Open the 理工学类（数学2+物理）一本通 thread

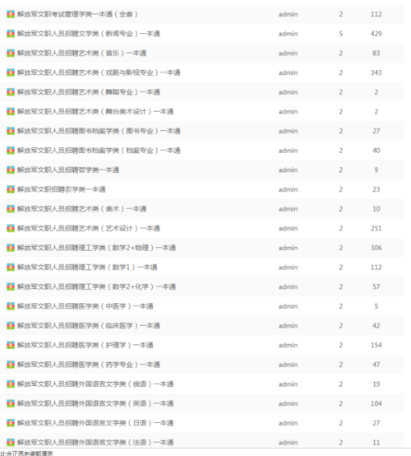[x=96, y=248]
